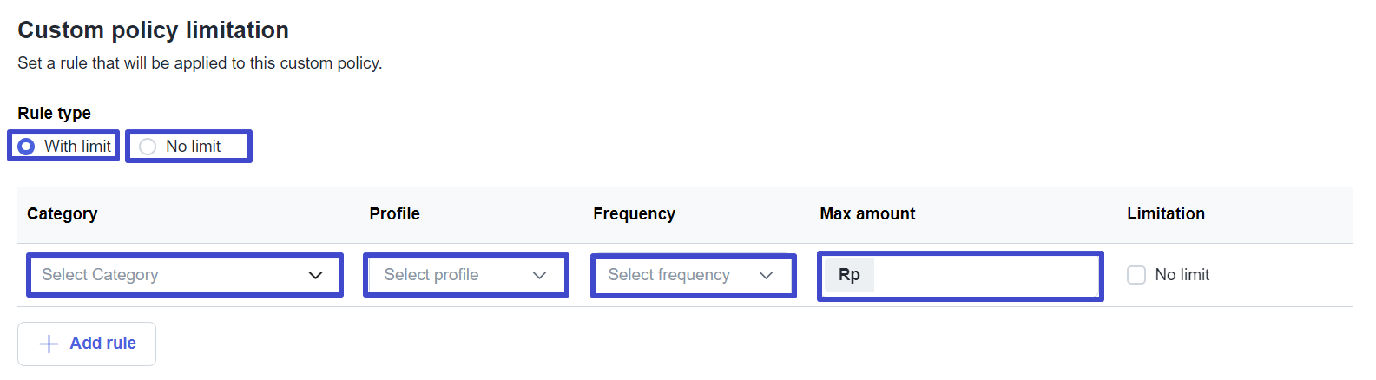Click the plus icon beside Add rule
The height and width of the screenshot is (380, 1376).
click(49, 344)
